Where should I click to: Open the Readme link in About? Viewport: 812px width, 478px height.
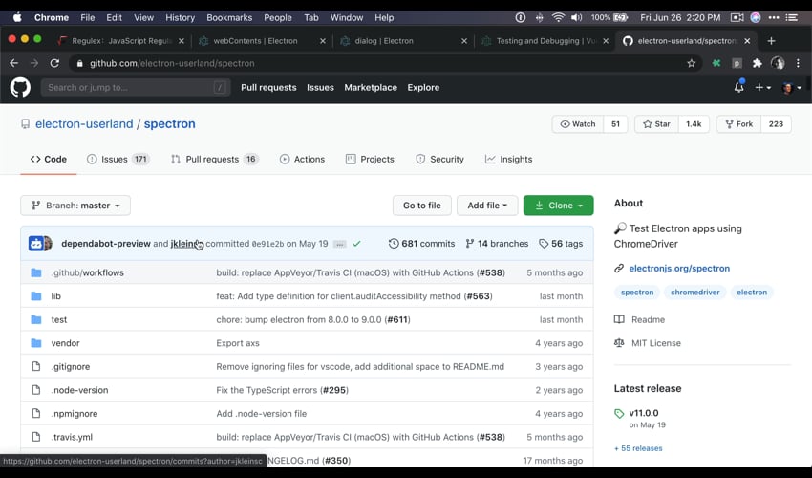(639, 320)
